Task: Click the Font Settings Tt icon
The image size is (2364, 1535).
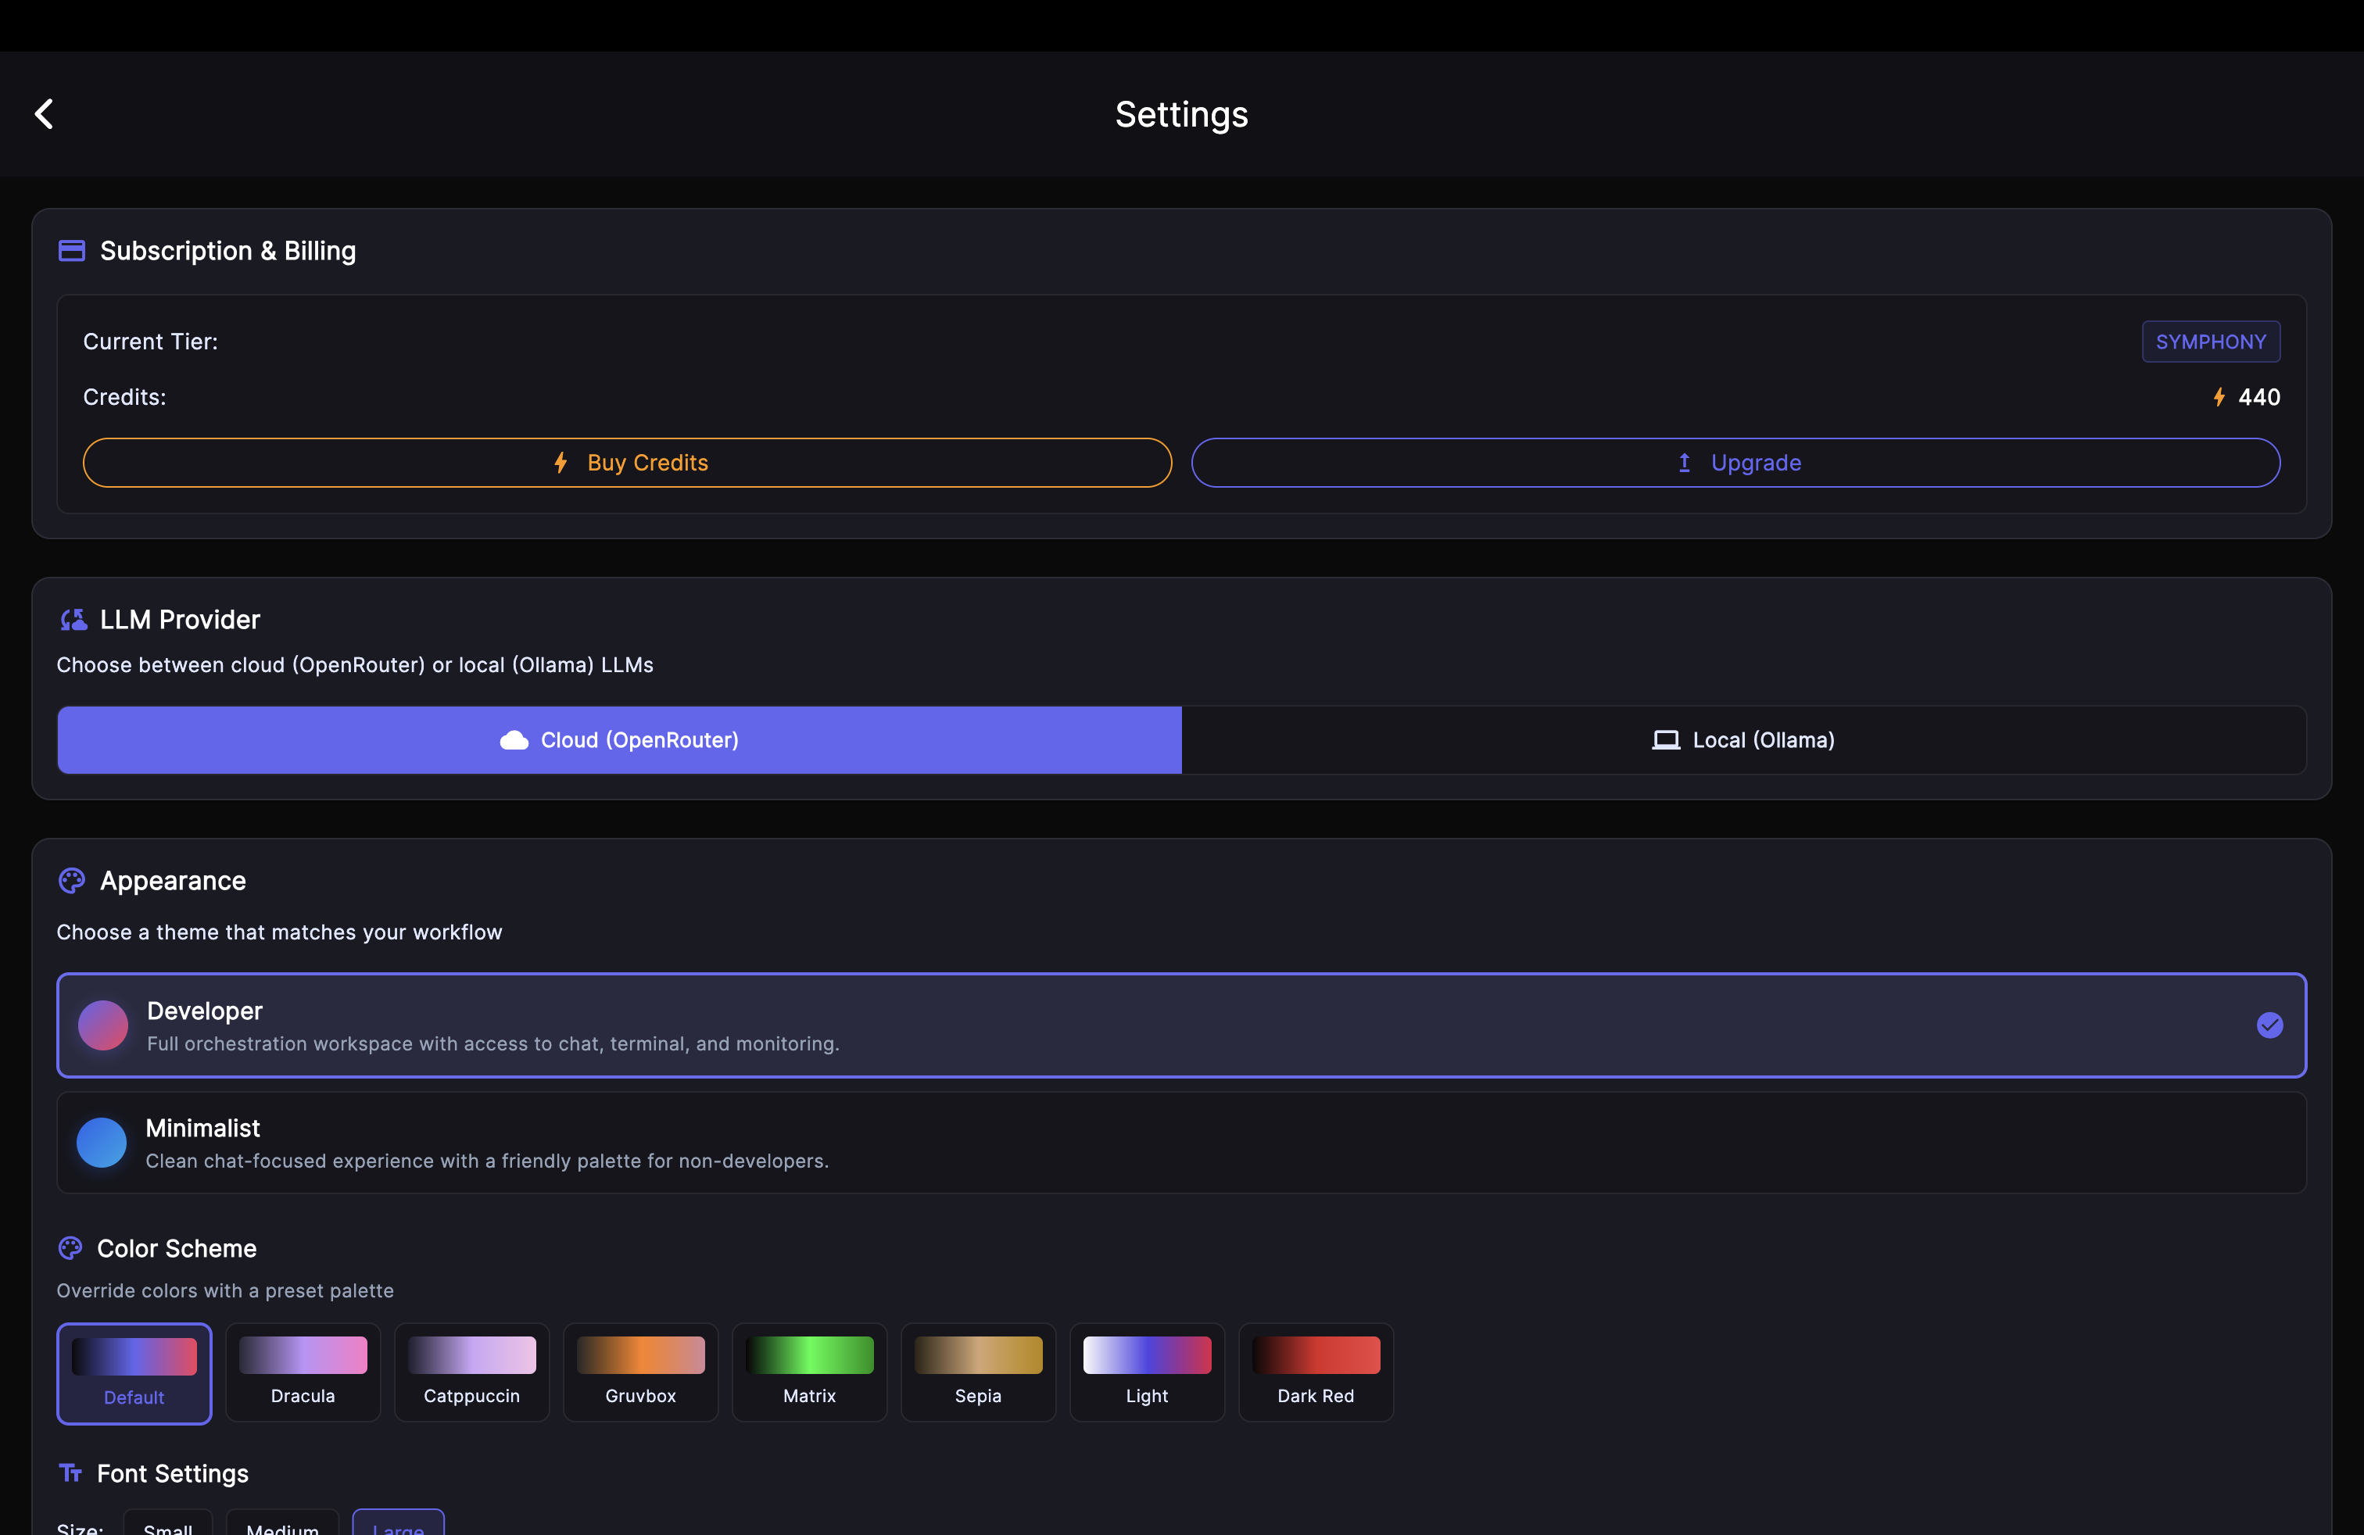Action: [x=70, y=1473]
